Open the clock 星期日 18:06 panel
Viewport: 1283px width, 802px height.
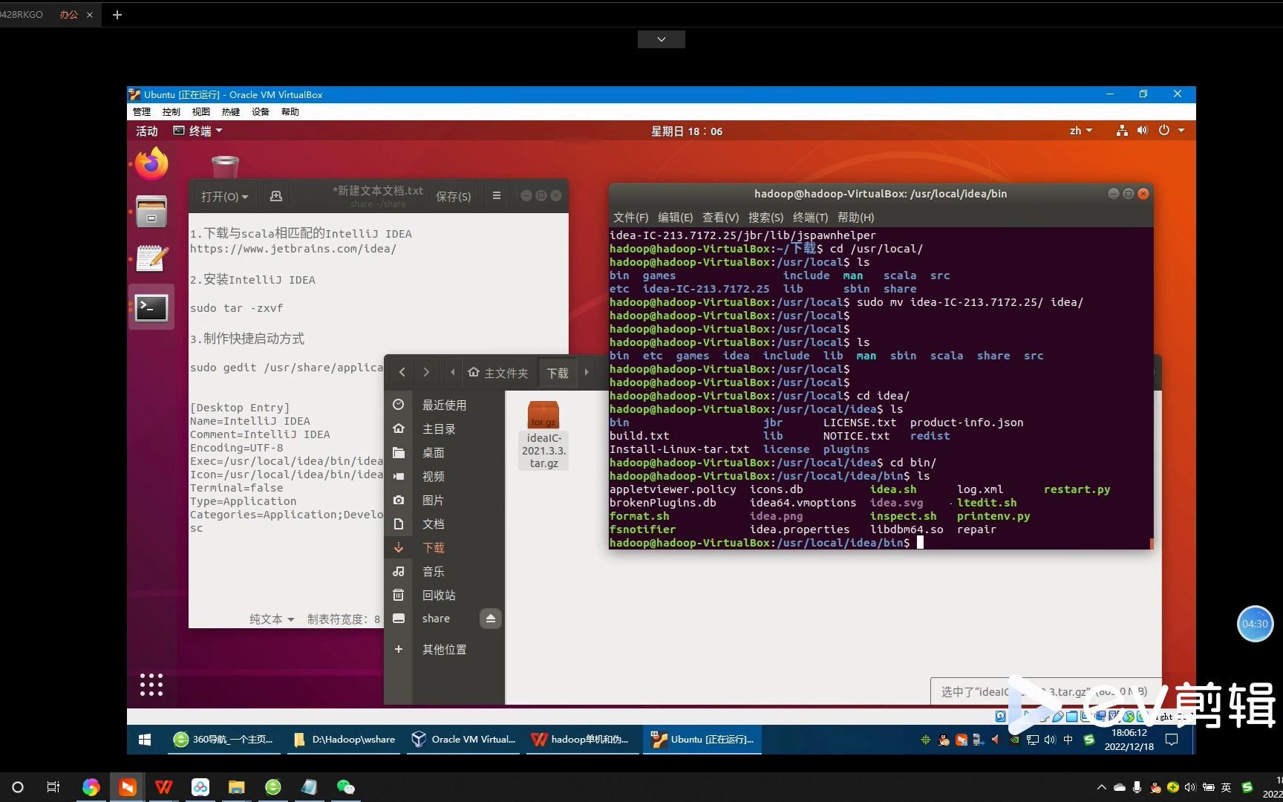pyautogui.click(x=686, y=131)
